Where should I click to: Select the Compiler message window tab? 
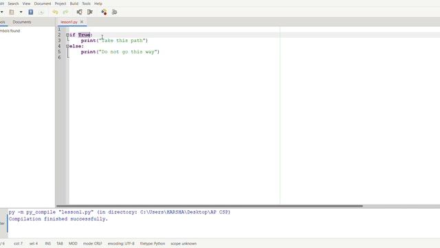2,223
